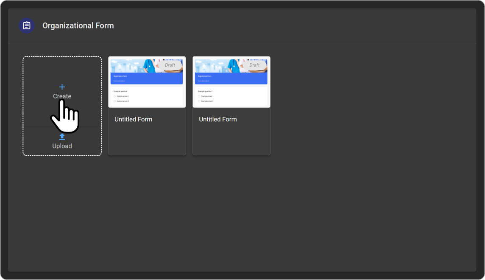This screenshot has height=280, width=485.
Task: Select the first Untitled Form title
Action: [133, 119]
